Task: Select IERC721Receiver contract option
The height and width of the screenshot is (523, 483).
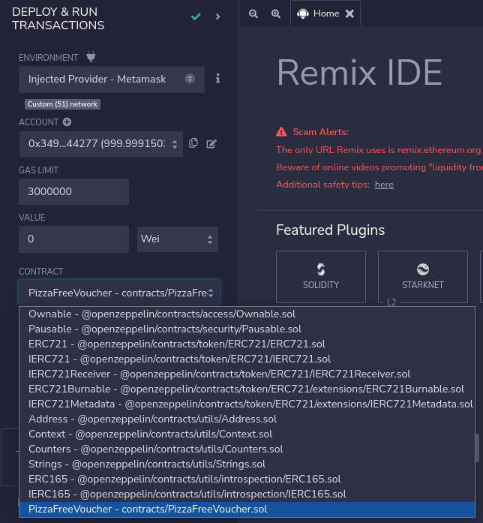Action: (x=247, y=374)
